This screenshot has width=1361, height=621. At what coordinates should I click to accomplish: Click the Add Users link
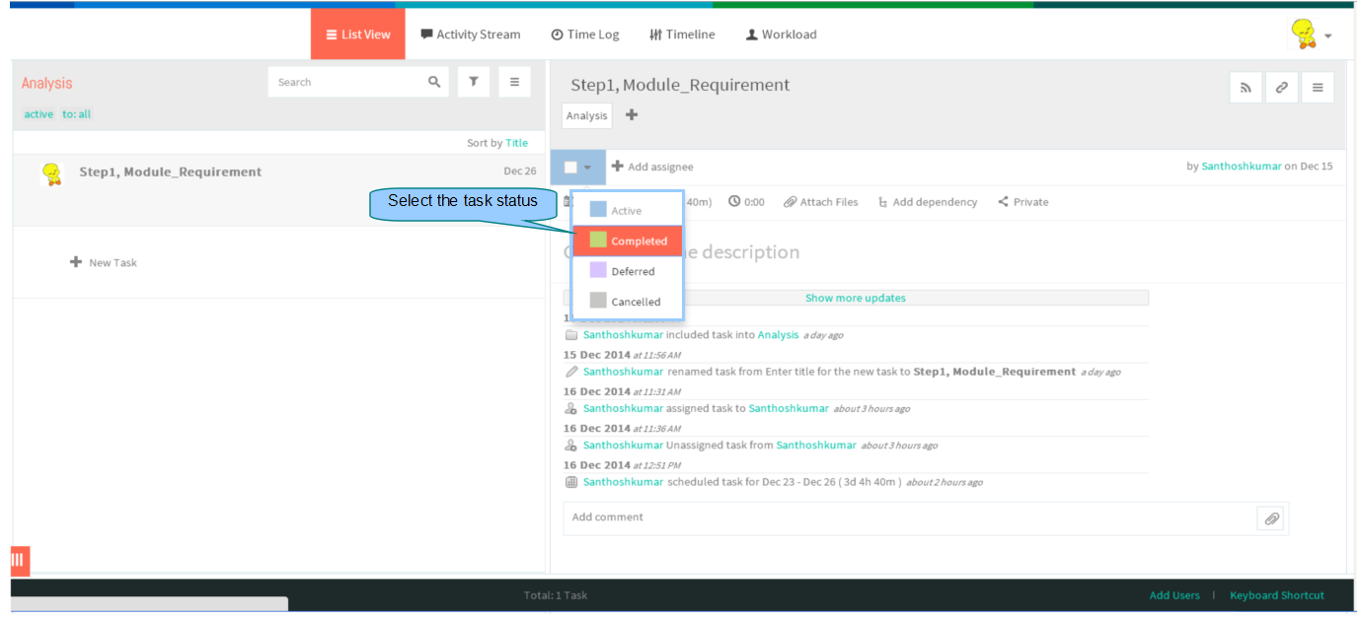[x=1174, y=595]
